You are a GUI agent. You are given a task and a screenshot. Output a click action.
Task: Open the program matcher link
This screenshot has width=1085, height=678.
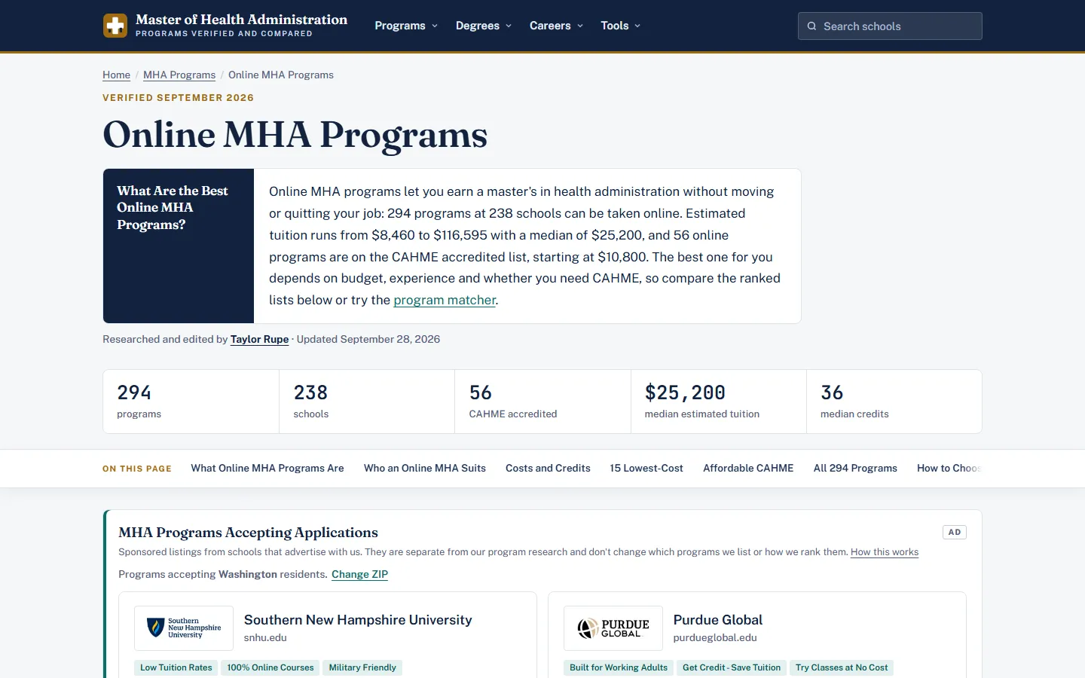445,300
